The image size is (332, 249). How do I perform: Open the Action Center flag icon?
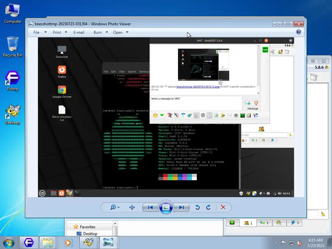[283, 243]
